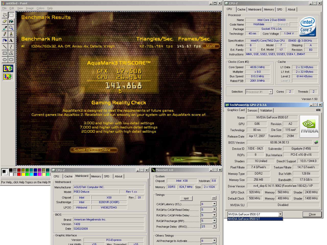Activate the Pick Color eyedropper tool
This screenshot has height=245, width=327.
point(5,28)
